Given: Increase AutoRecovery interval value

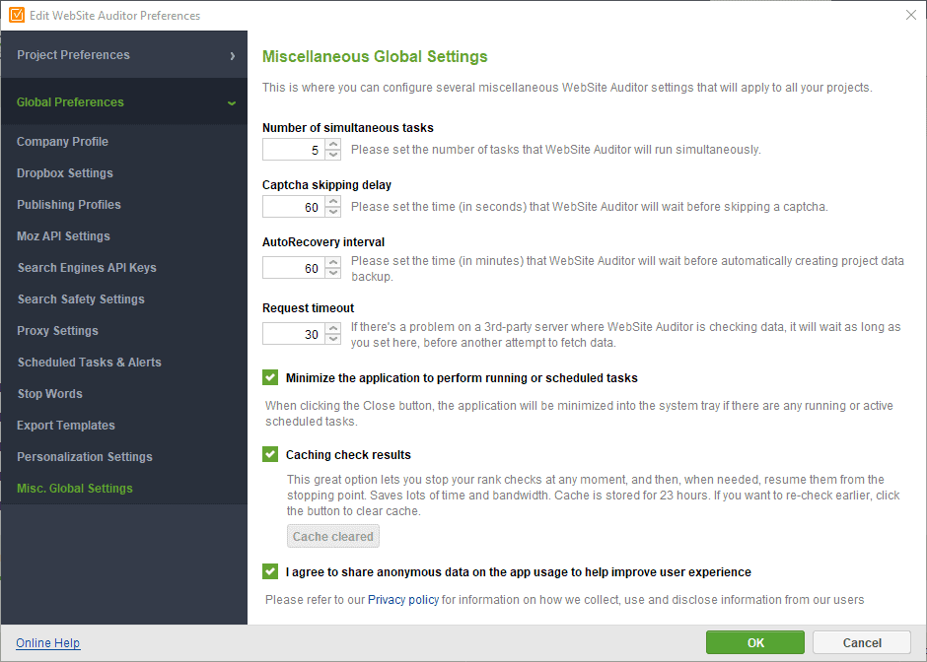Looking at the screenshot, I should click(x=333, y=262).
